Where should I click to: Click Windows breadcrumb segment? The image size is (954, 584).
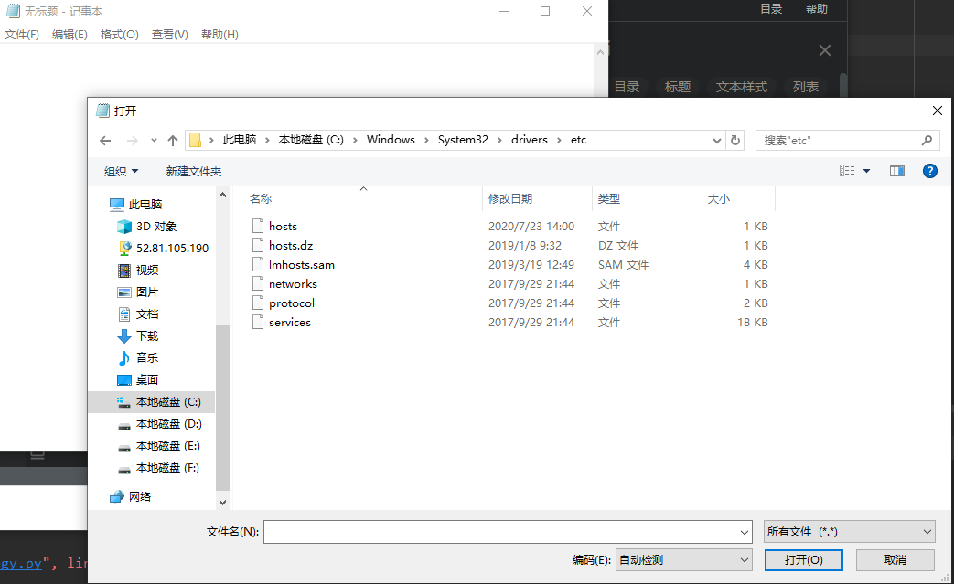(x=391, y=140)
